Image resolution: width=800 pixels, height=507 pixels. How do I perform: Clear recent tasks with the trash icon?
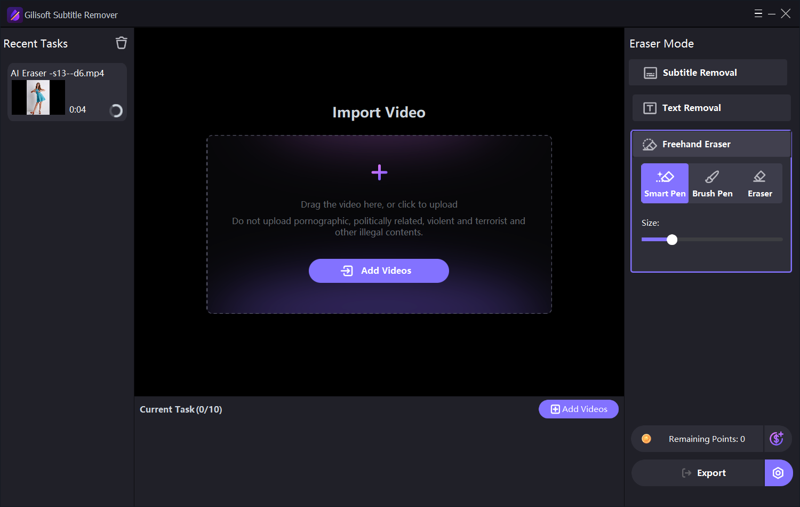tap(122, 43)
